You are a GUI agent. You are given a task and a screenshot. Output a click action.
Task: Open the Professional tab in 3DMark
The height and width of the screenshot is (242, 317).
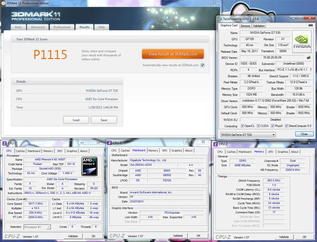tap(62, 27)
